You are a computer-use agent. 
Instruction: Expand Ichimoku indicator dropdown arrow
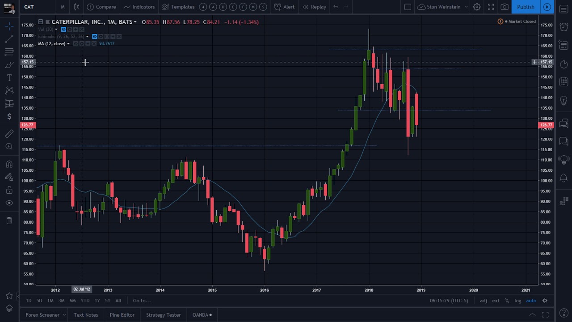pos(87,37)
